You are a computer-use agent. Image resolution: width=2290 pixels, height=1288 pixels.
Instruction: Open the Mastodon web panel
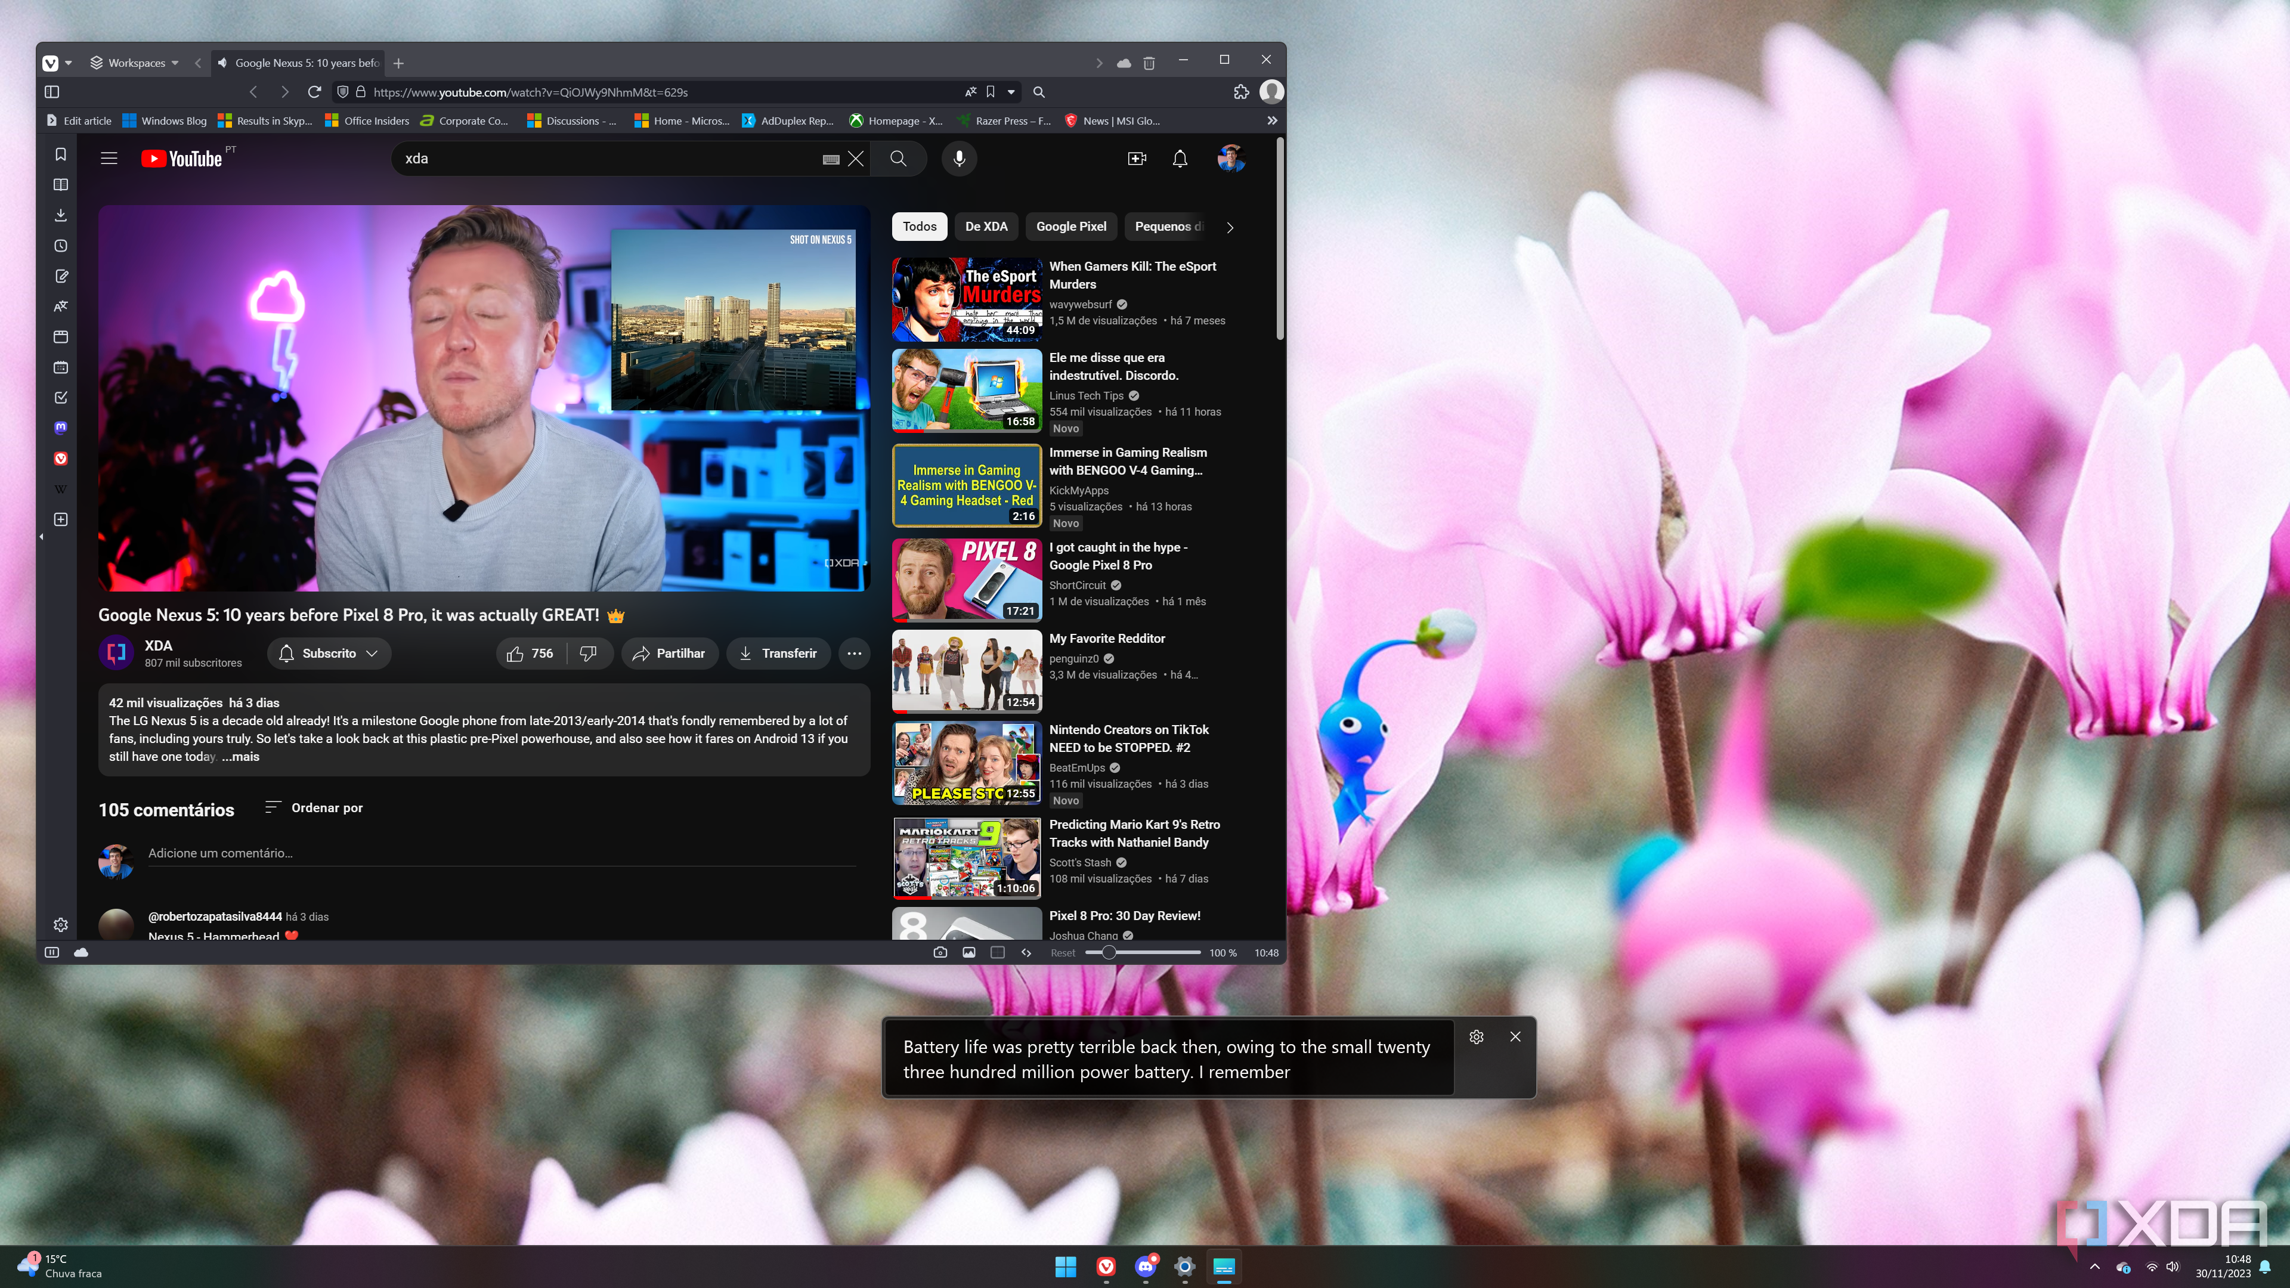pyautogui.click(x=60, y=428)
